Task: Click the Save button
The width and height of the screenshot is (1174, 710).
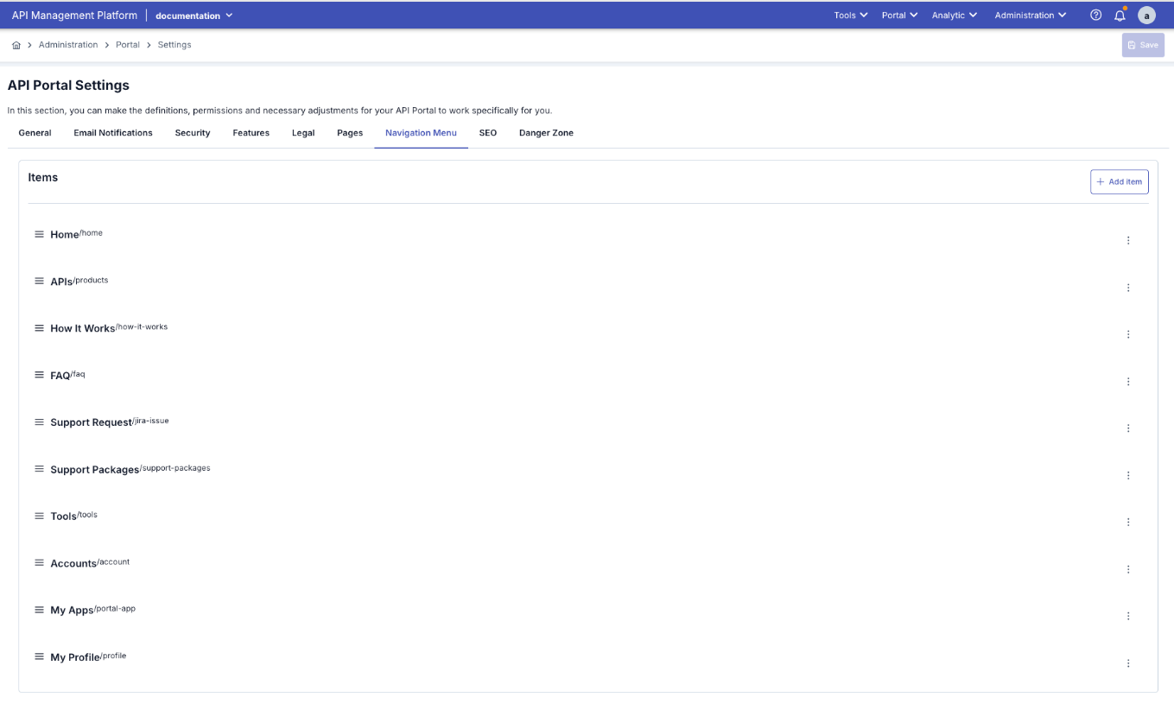Action: (1142, 44)
